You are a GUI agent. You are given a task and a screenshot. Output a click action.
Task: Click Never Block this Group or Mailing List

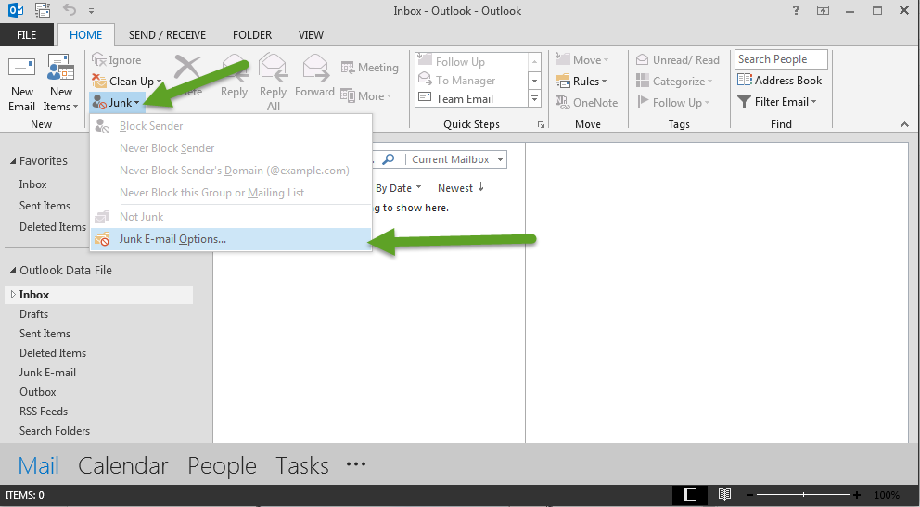point(231,193)
